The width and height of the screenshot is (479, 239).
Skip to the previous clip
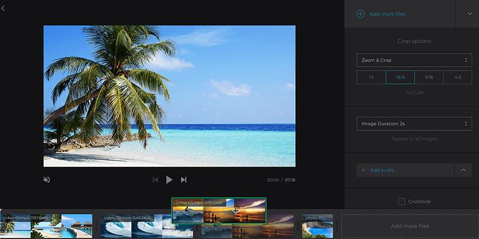tap(155, 180)
